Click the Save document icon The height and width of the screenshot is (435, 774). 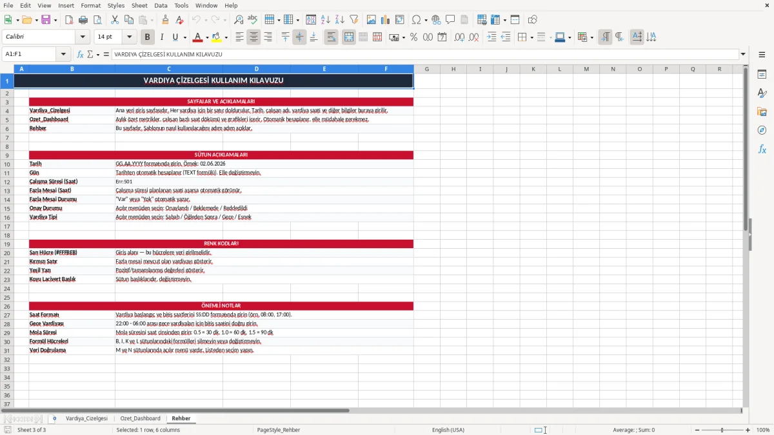tap(47, 20)
